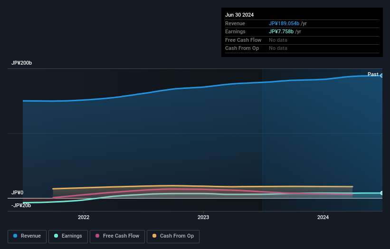This screenshot has width=390, height=249.
Task: Click the Past label on chart
Action: click(x=373, y=75)
